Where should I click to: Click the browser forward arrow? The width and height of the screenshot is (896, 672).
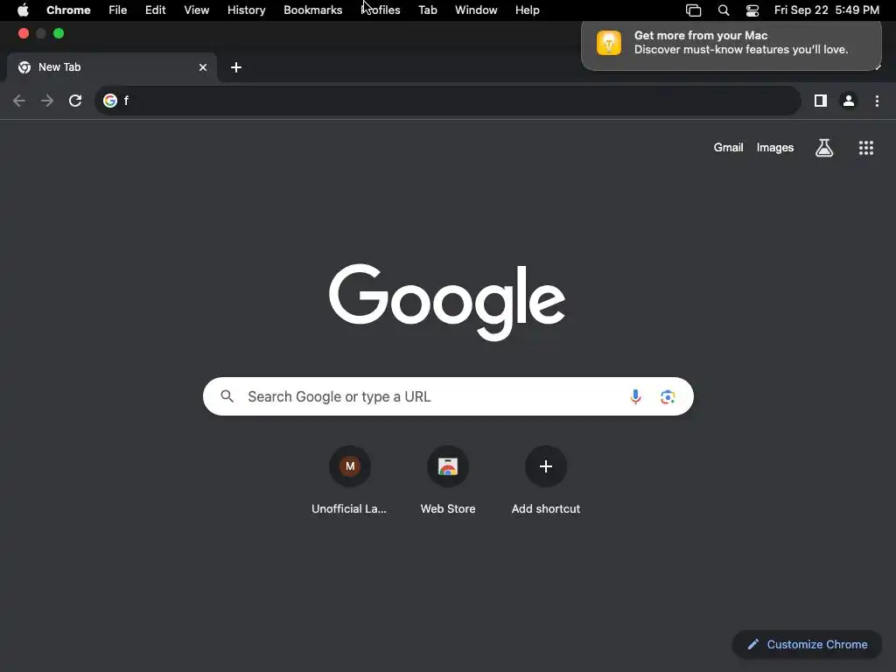pyautogui.click(x=47, y=101)
